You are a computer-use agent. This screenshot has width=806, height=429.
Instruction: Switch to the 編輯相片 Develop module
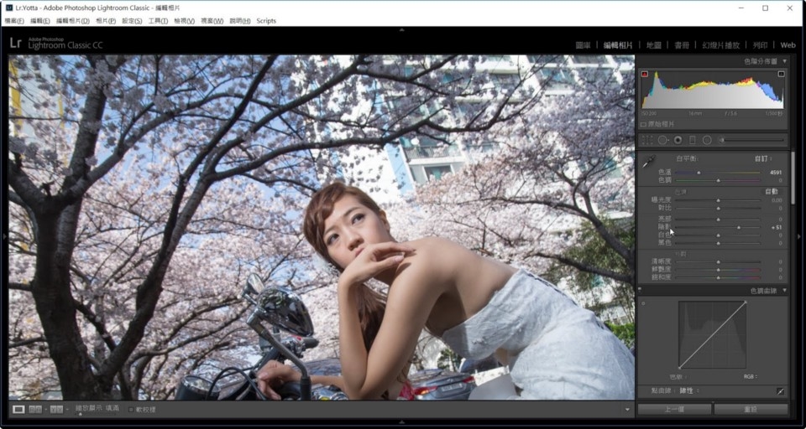618,45
